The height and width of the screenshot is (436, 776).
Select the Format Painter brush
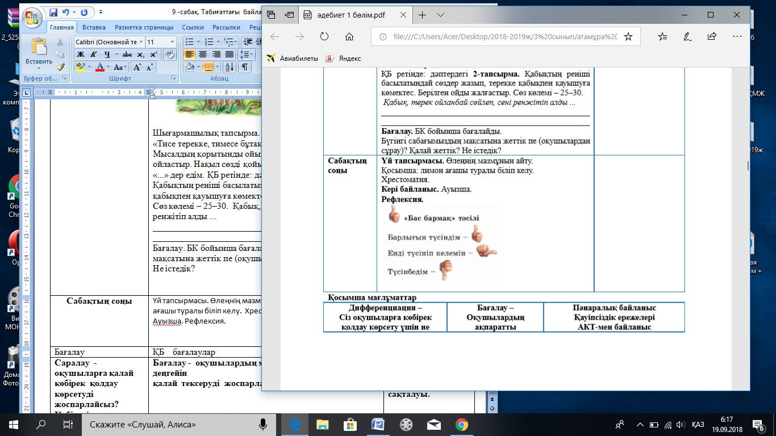click(x=61, y=67)
